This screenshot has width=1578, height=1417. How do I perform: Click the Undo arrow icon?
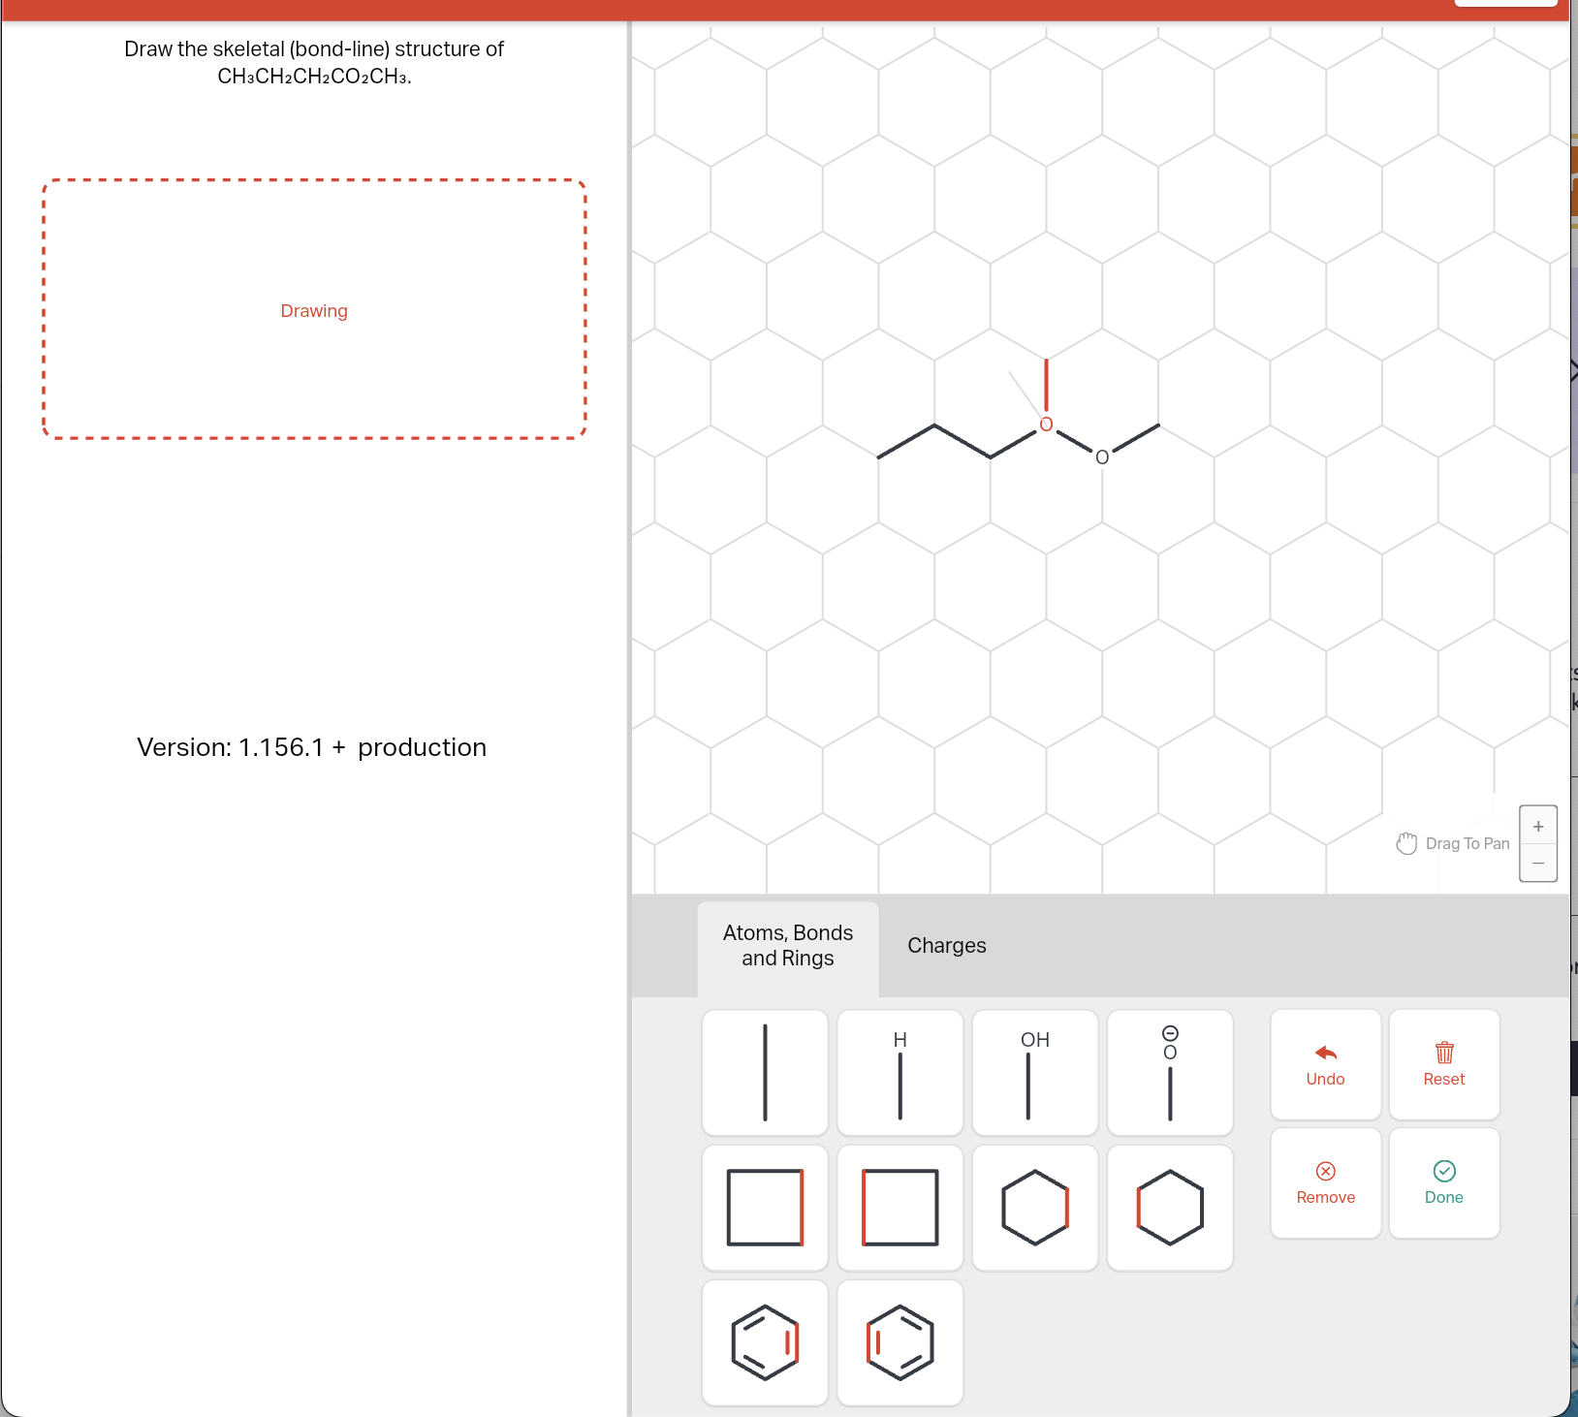tap(1325, 1055)
